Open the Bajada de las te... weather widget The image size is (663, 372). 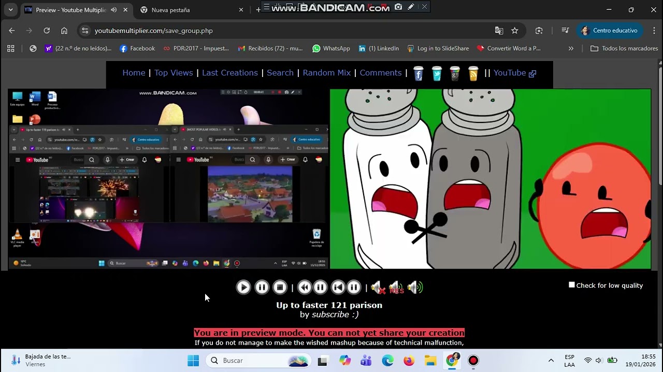pos(41,361)
